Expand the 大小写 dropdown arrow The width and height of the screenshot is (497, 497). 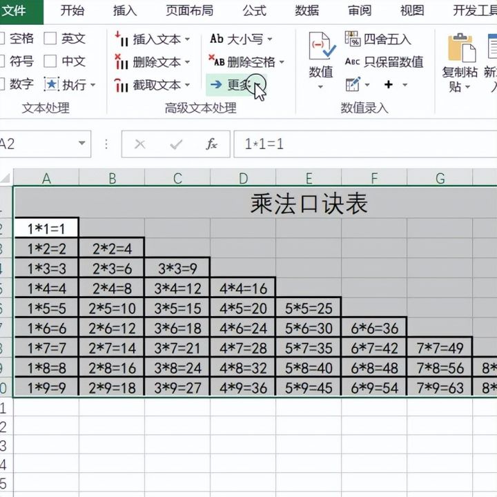(x=270, y=39)
